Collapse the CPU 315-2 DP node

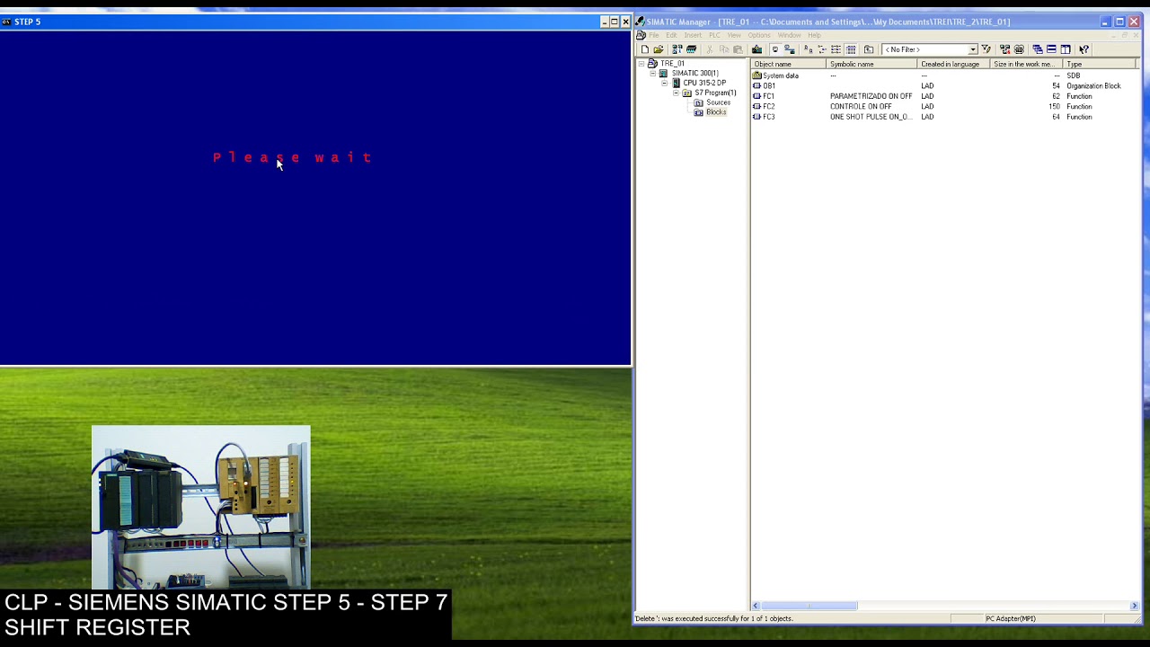(665, 83)
